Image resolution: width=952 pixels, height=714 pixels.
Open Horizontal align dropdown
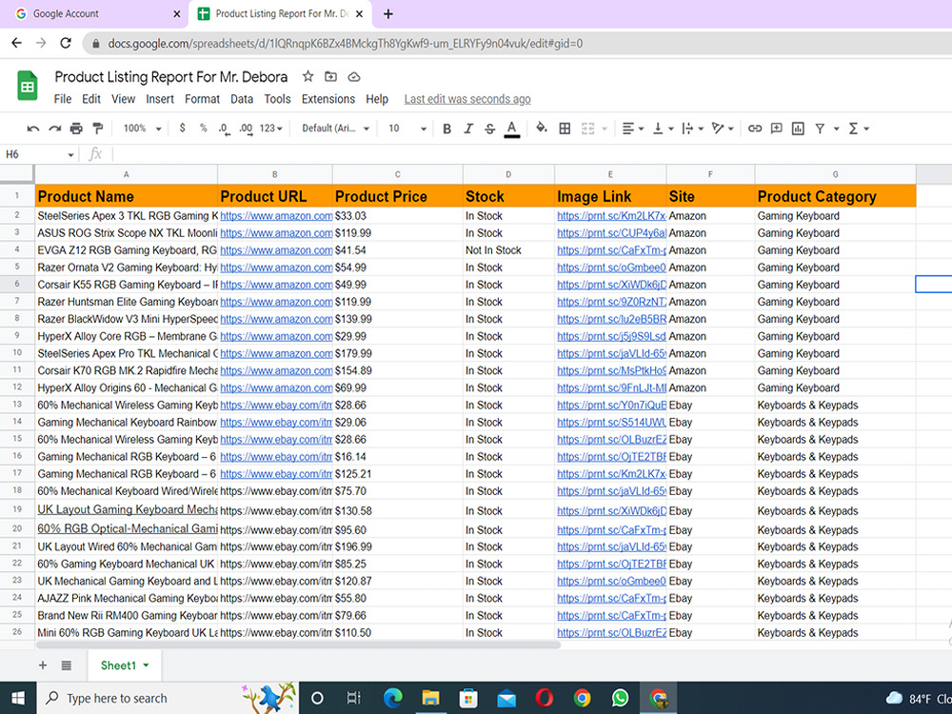point(633,129)
